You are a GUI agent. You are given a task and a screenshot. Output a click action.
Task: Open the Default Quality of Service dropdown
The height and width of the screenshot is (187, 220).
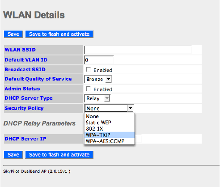click(98, 79)
